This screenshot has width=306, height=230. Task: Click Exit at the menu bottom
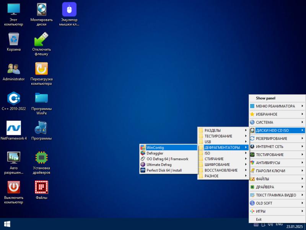click(x=259, y=219)
